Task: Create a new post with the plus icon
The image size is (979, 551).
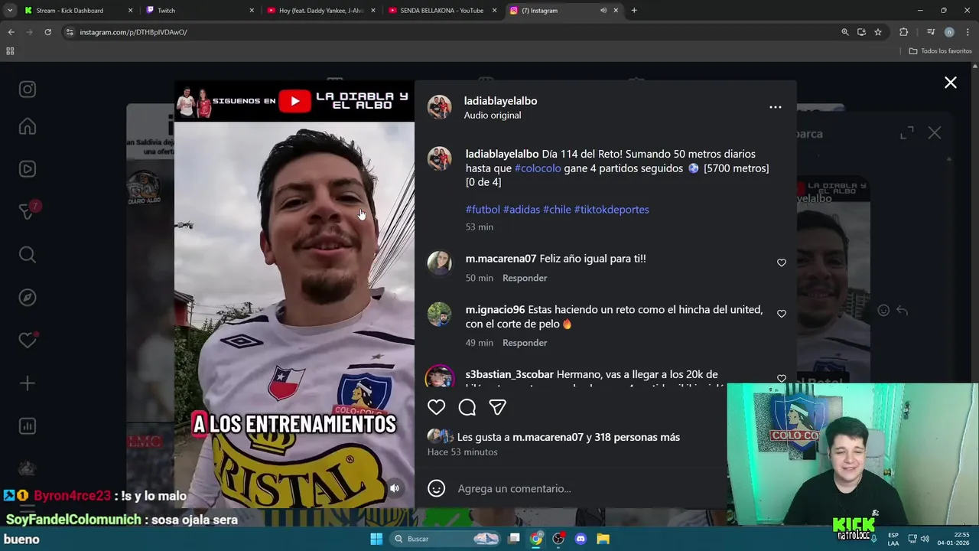Action: click(x=28, y=383)
